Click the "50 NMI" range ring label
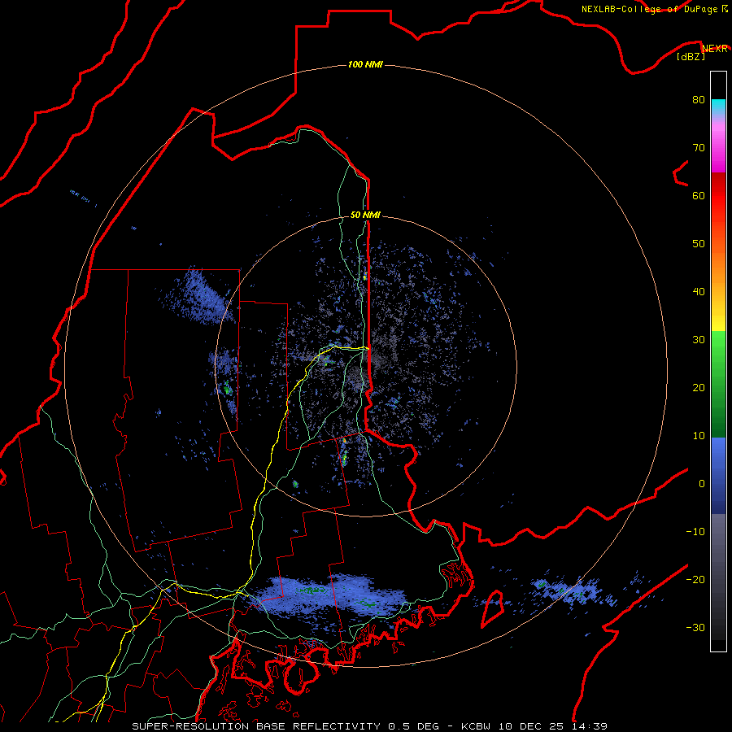This screenshot has width=732, height=732. 365,216
